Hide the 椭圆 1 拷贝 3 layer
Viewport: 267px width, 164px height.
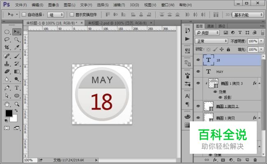tap(198, 83)
